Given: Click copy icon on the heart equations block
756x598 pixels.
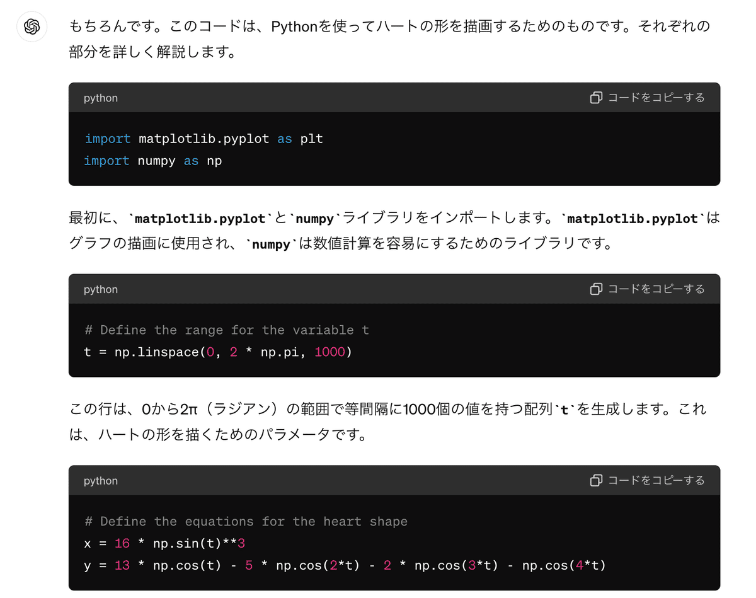Looking at the screenshot, I should (x=596, y=481).
